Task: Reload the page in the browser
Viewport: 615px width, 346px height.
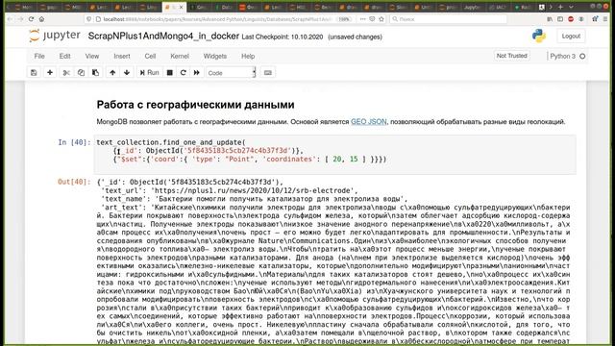Action: (31, 19)
